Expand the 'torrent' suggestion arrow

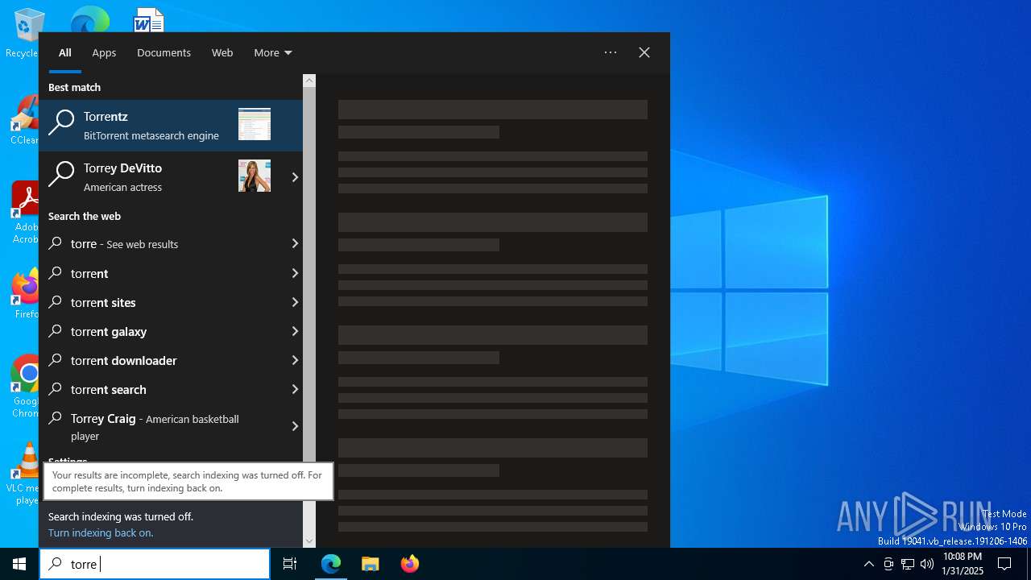(295, 273)
